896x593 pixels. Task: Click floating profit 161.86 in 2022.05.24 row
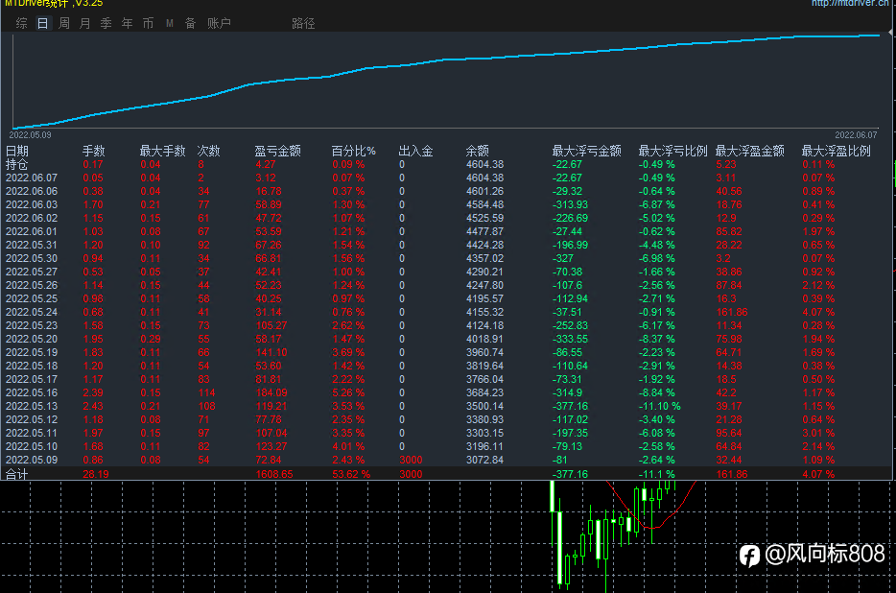(x=732, y=312)
